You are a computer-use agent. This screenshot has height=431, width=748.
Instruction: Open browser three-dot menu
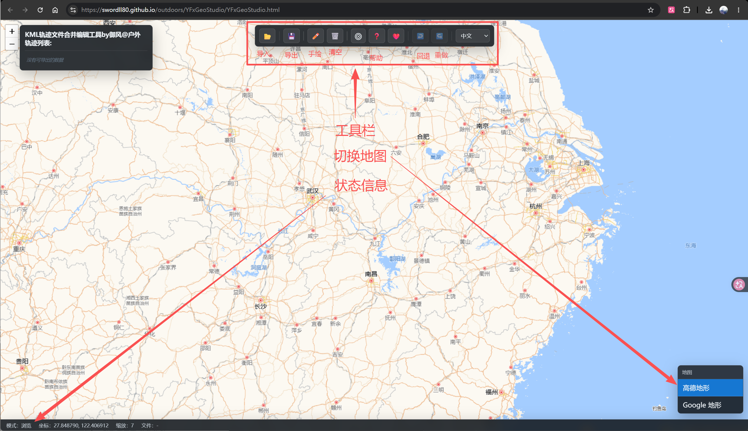[739, 10]
